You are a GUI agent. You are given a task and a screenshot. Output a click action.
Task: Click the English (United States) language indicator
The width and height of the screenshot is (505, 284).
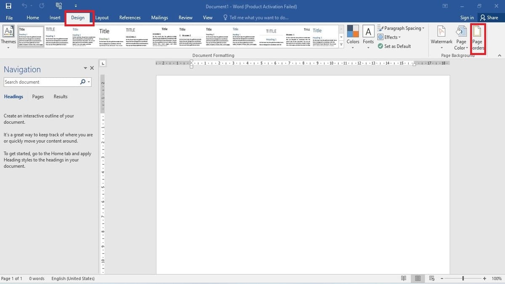[x=73, y=279]
